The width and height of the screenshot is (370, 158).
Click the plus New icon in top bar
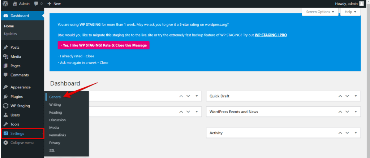(49, 4)
